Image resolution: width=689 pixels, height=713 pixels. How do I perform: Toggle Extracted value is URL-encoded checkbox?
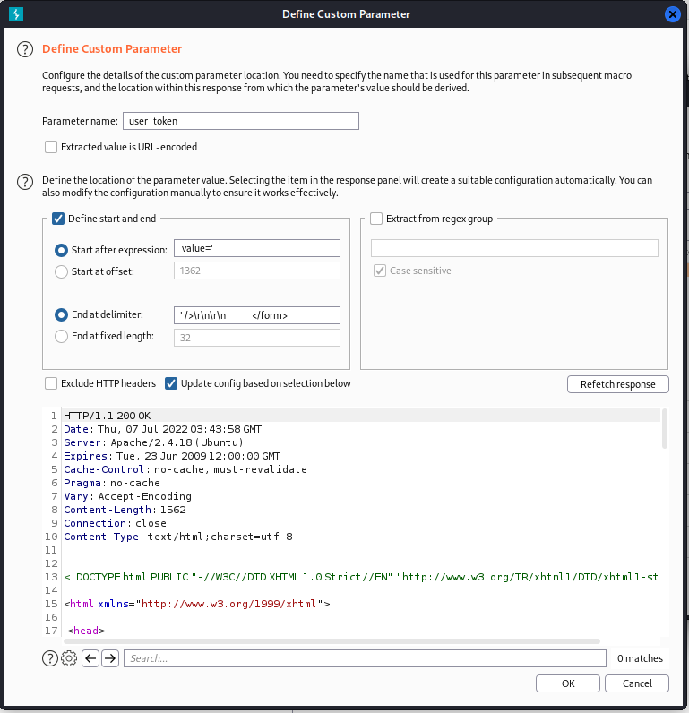(51, 147)
